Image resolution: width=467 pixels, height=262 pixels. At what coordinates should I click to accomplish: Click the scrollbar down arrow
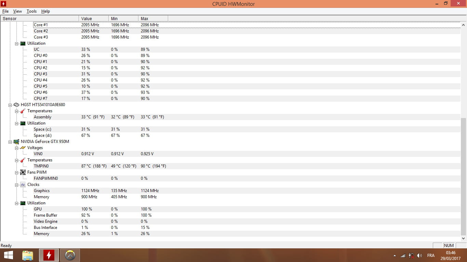click(x=464, y=238)
